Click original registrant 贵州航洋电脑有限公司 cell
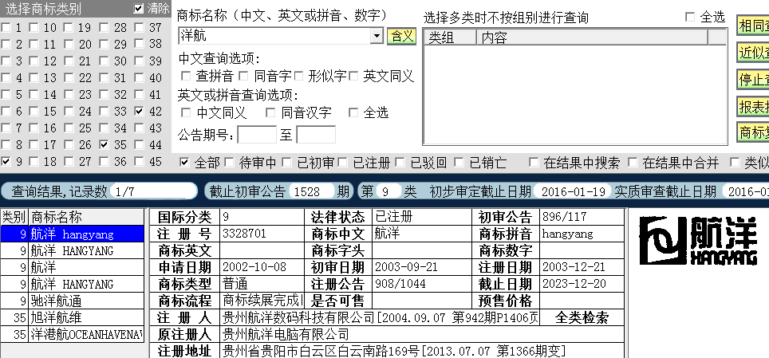This screenshot has height=358, width=769. click(422, 334)
